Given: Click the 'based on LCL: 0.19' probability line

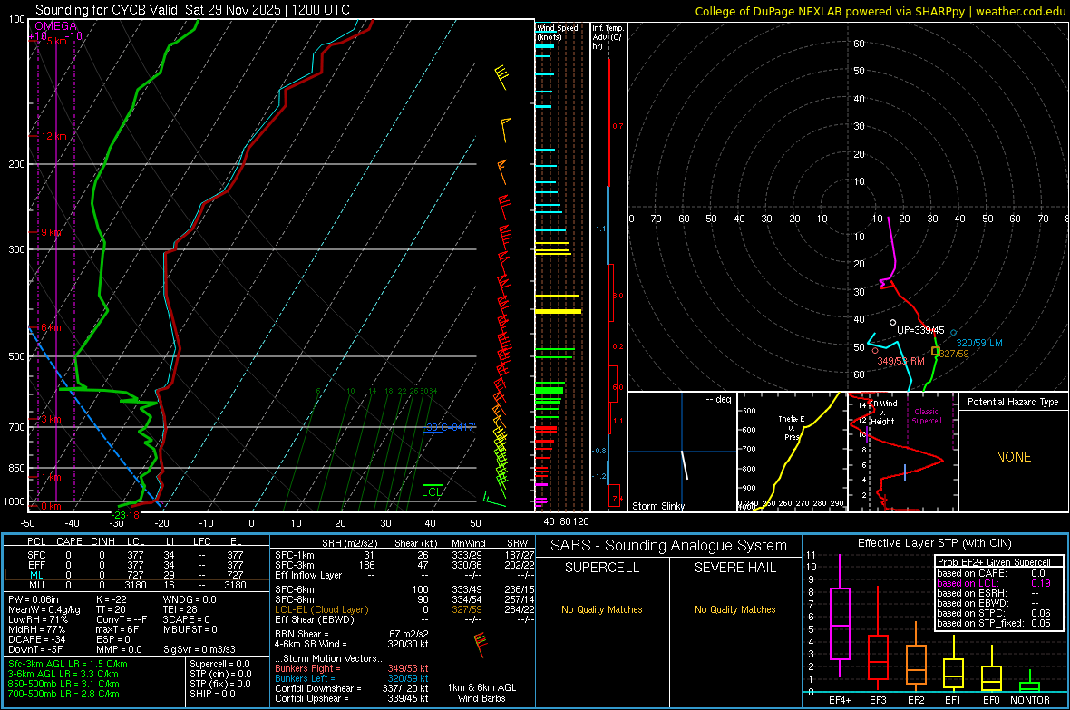Looking at the screenshot, I should click(994, 584).
